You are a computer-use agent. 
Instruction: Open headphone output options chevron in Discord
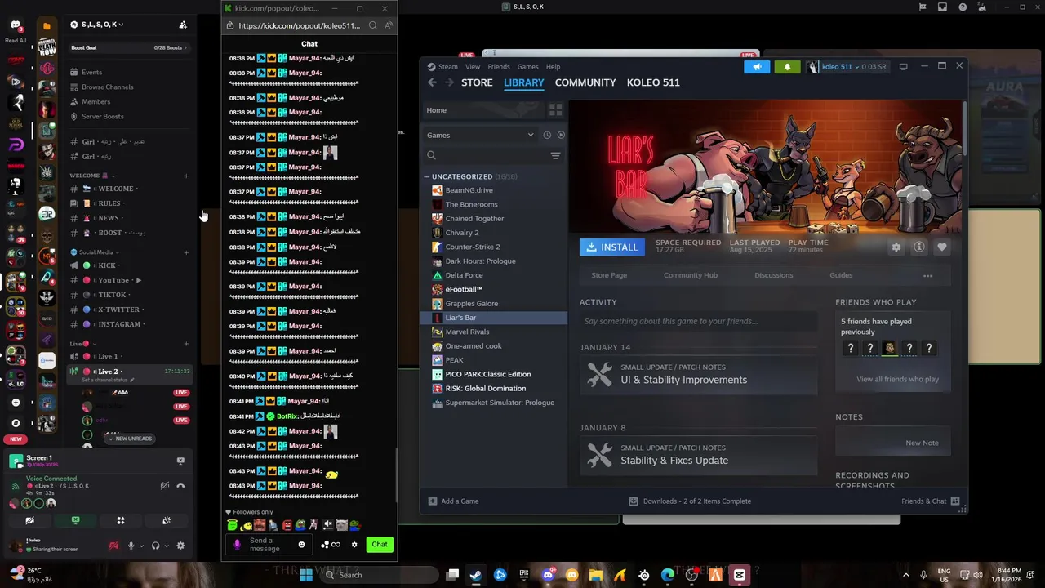(166, 546)
